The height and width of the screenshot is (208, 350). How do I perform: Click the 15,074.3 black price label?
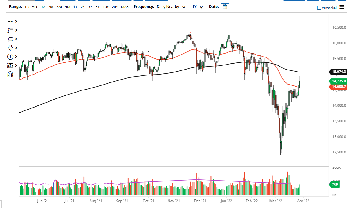(338, 72)
